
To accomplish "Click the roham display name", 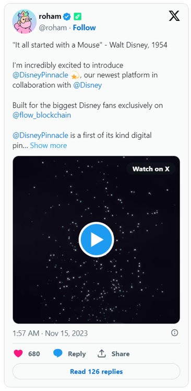I will pos(50,16).
